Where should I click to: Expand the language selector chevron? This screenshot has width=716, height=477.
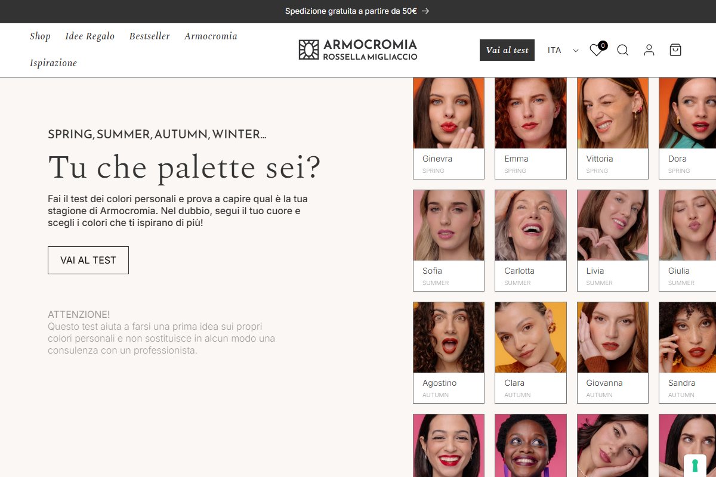tap(575, 51)
